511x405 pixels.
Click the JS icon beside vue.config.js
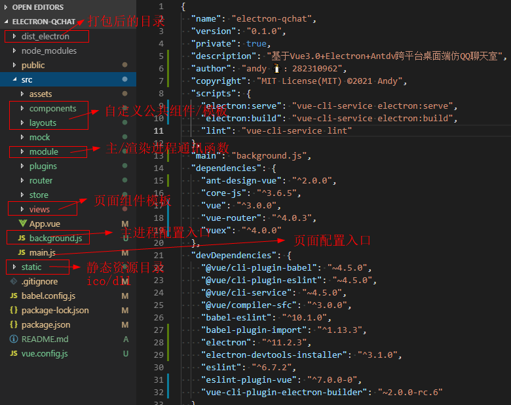point(14,354)
